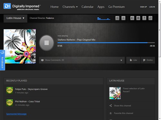
Task: Open the share icon in player toolbar
Action: pos(117,18)
